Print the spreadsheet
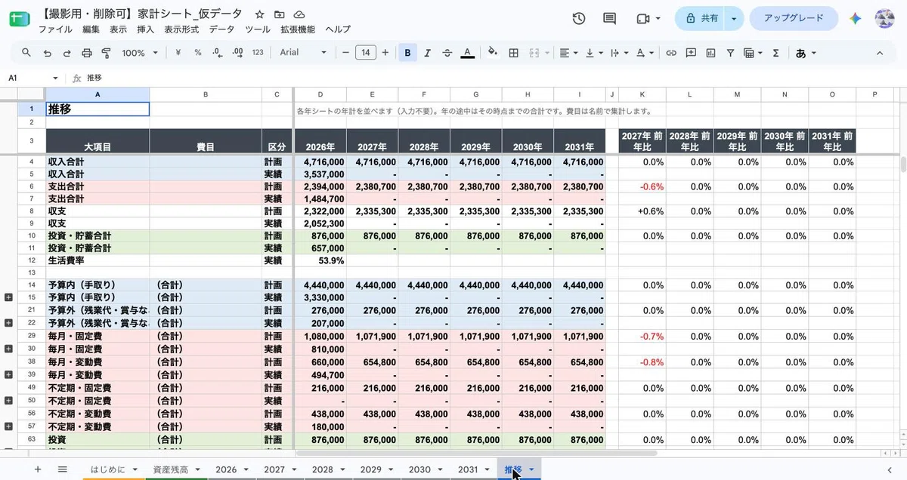Viewport: 907px width, 480px height. click(x=87, y=53)
